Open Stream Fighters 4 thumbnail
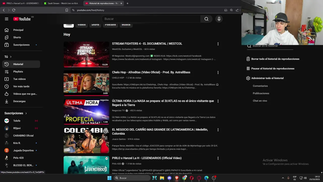This screenshot has width=323, height=182. (86, 54)
